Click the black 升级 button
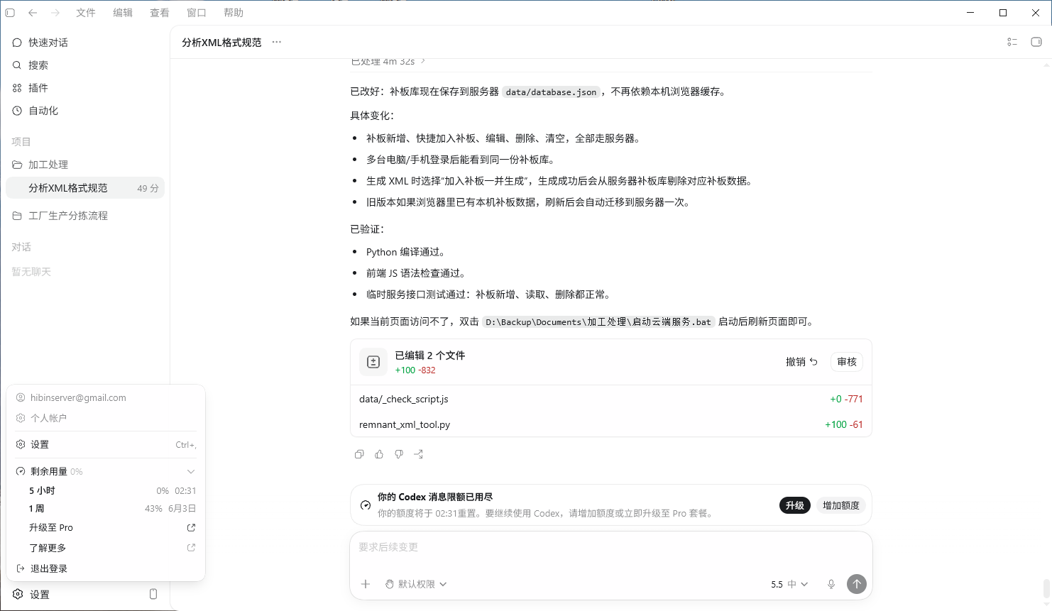The height and width of the screenshot is (611, 1052). [x=794, y=505]
